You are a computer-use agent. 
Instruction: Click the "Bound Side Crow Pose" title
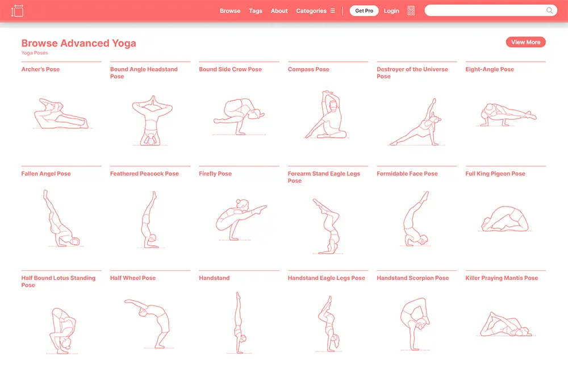click(x=231, y=69)
